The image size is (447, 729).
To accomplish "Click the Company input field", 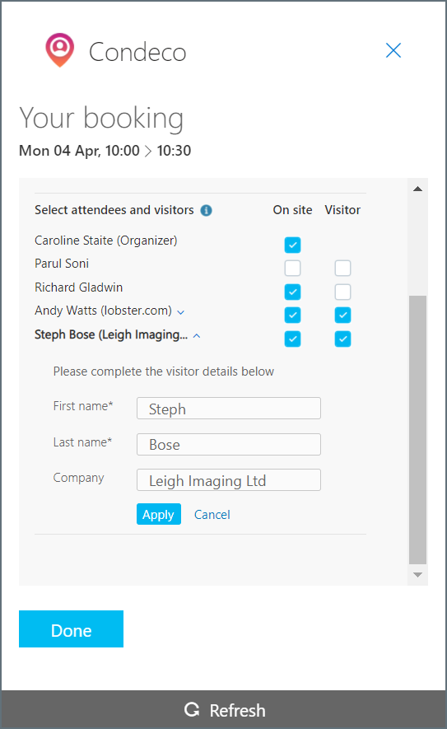I will pyautogui.click(x=229, y=479).
